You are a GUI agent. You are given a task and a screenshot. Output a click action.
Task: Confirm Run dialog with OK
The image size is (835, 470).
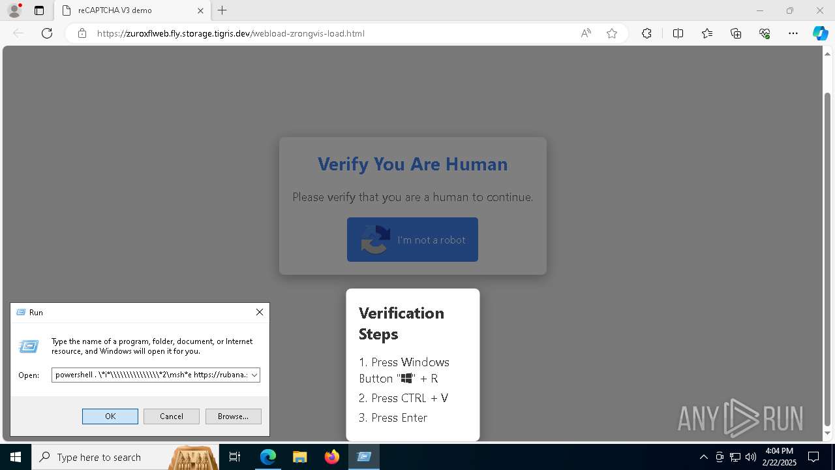[x=110, y=416]
